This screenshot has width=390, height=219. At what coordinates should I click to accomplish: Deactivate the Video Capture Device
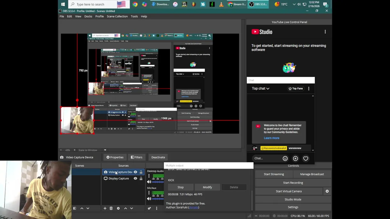(158, 157)
